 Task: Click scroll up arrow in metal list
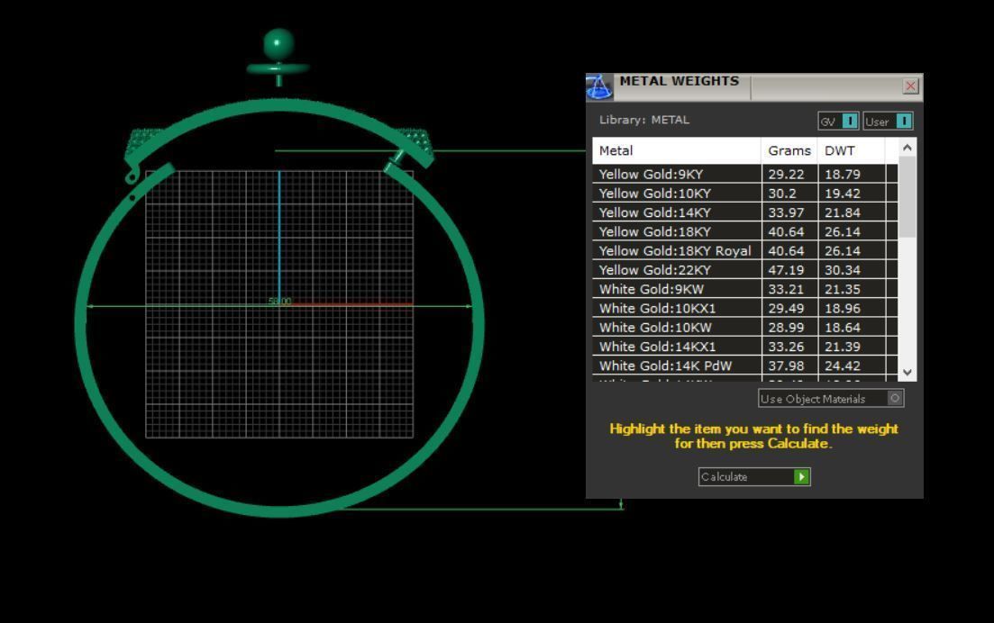pos(907,148)
